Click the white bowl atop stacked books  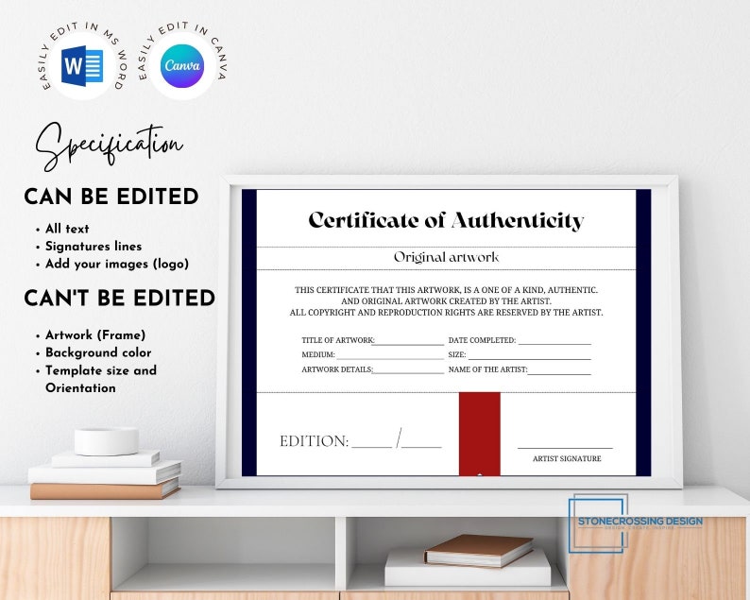tap(107, 441)
